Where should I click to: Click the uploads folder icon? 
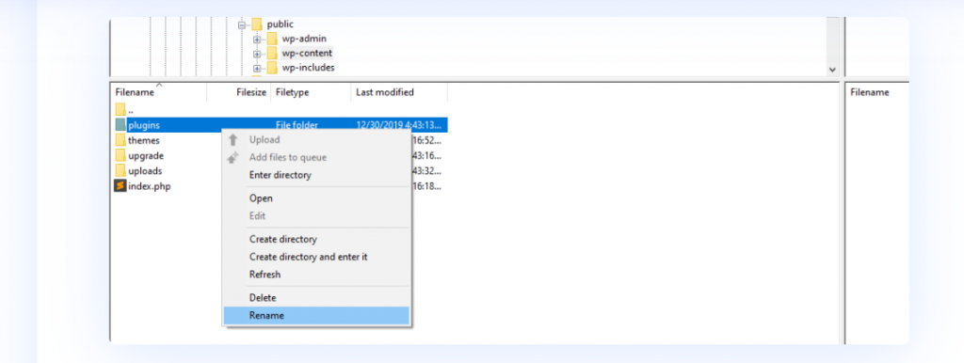click(120, 171)
